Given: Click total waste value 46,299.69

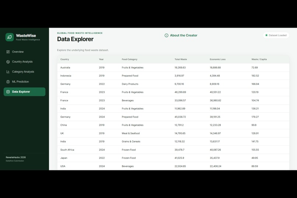Looking at the screenshot, I should (180, 92).
